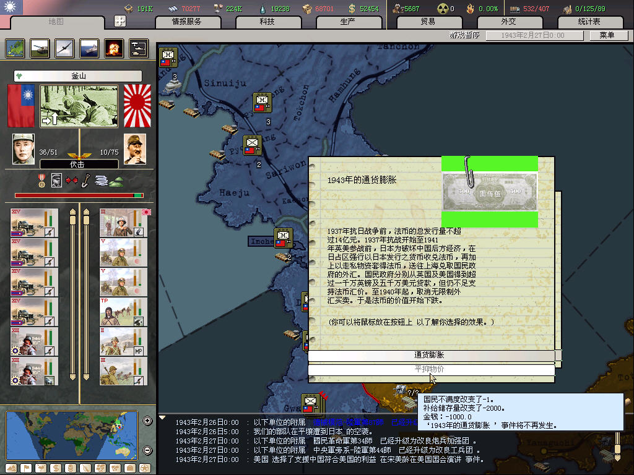Switch to the 科技 tab
Viewport: 634px width, 475px height.
click(x=267, y=22)
